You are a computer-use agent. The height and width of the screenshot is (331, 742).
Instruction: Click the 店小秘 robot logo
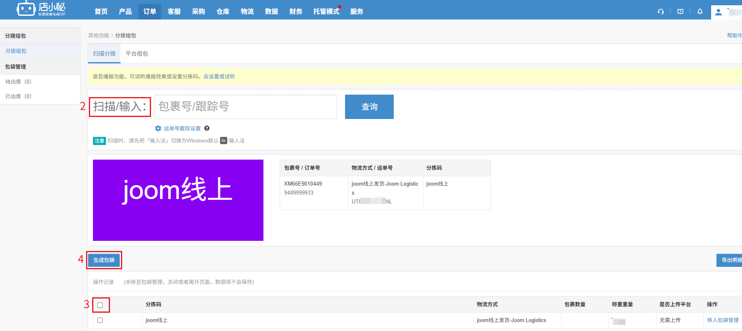pyautogui.click(x=26, y=9)
